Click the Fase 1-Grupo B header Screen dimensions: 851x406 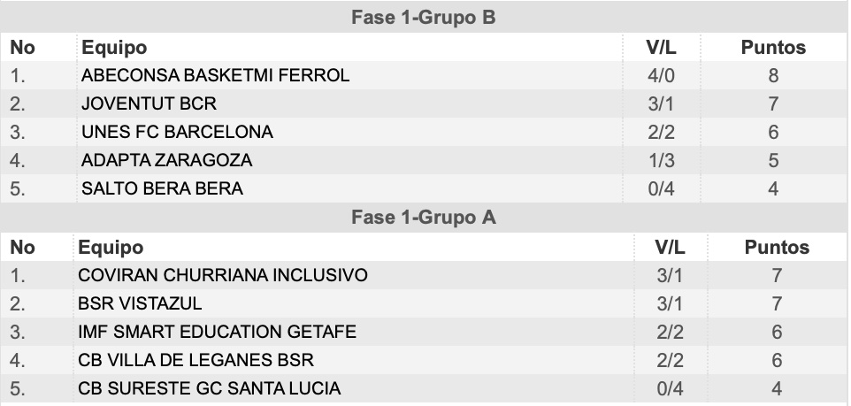click(x=424, y=17)
